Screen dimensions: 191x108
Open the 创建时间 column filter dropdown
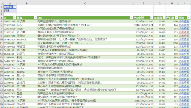tap(152, 18)
